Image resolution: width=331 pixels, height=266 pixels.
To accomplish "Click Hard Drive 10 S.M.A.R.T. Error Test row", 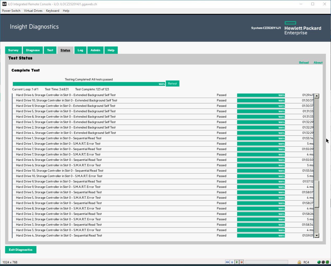I will 163,176.
